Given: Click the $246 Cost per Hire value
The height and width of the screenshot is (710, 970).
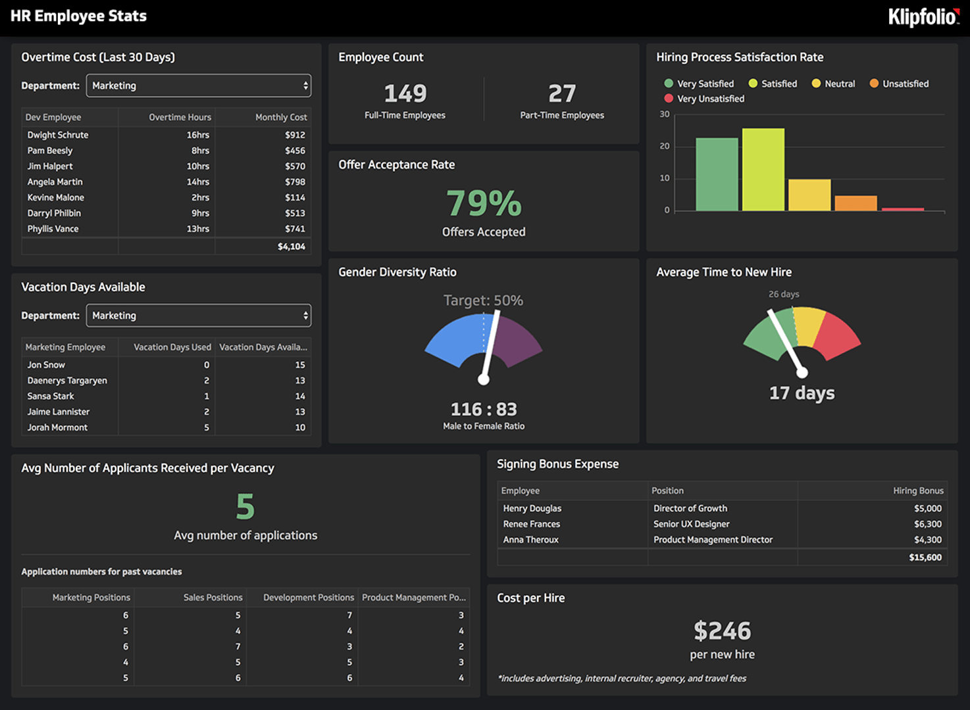Looking at the screenshot, I should click(723, 631).
